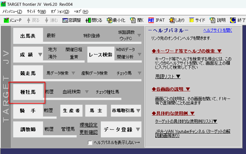Expand the 市場取引馬 dropdown arrow

click(x=138, y=111)
